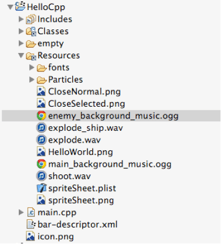
Task: Click the Classes linked-folder icon
Action: pos(31,31)
